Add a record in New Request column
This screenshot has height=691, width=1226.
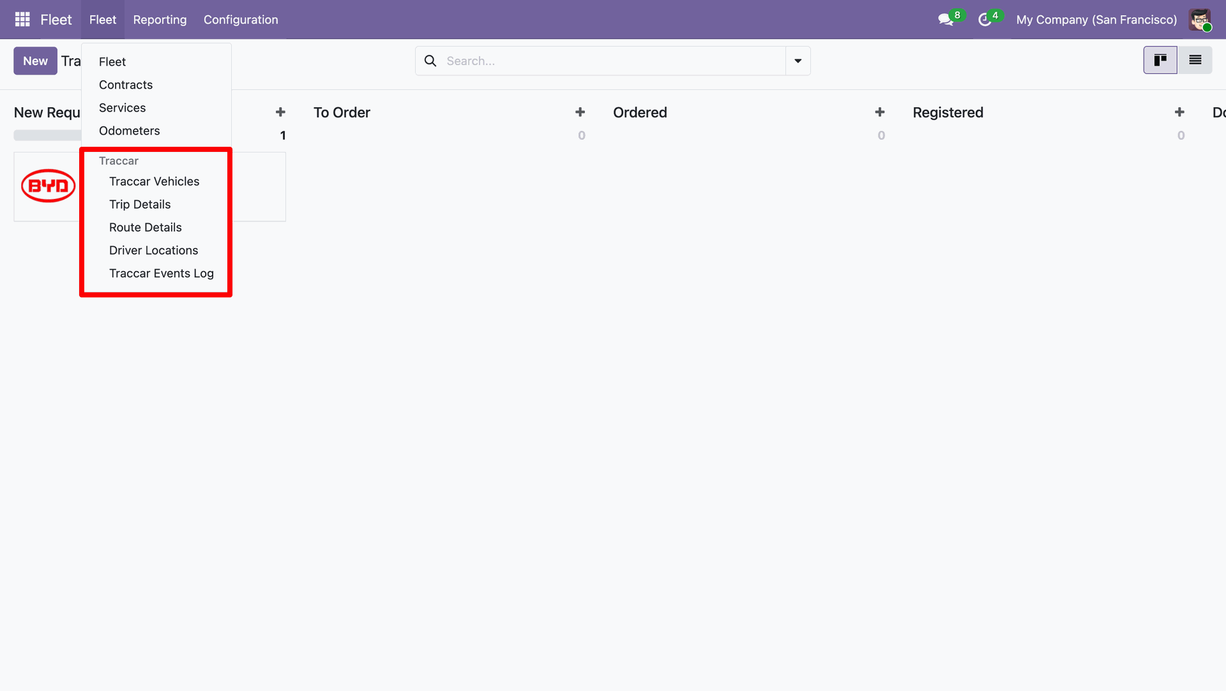click(x=280, y=112)
